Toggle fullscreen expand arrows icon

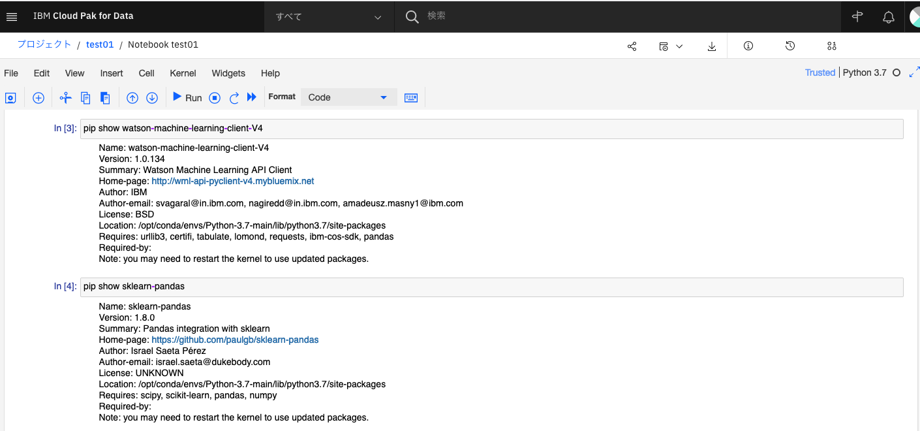point(914,72)
